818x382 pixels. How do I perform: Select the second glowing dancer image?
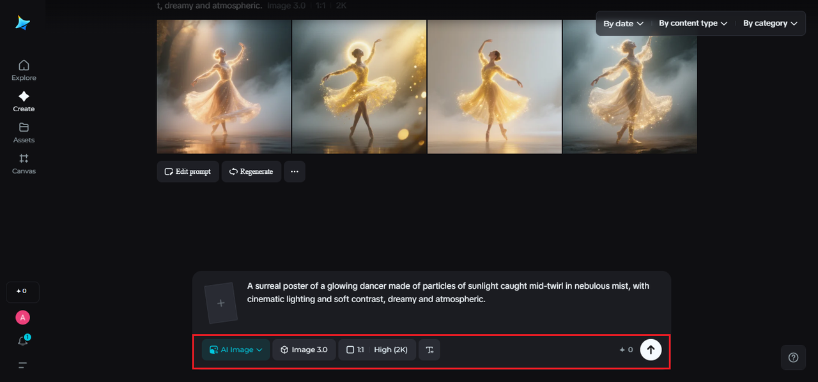coord(359,86)
